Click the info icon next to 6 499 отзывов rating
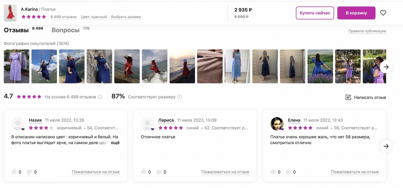 coord(100,97)
